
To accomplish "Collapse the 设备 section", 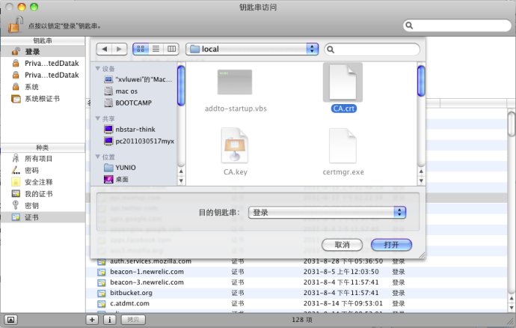I will (x=98, y=69).
